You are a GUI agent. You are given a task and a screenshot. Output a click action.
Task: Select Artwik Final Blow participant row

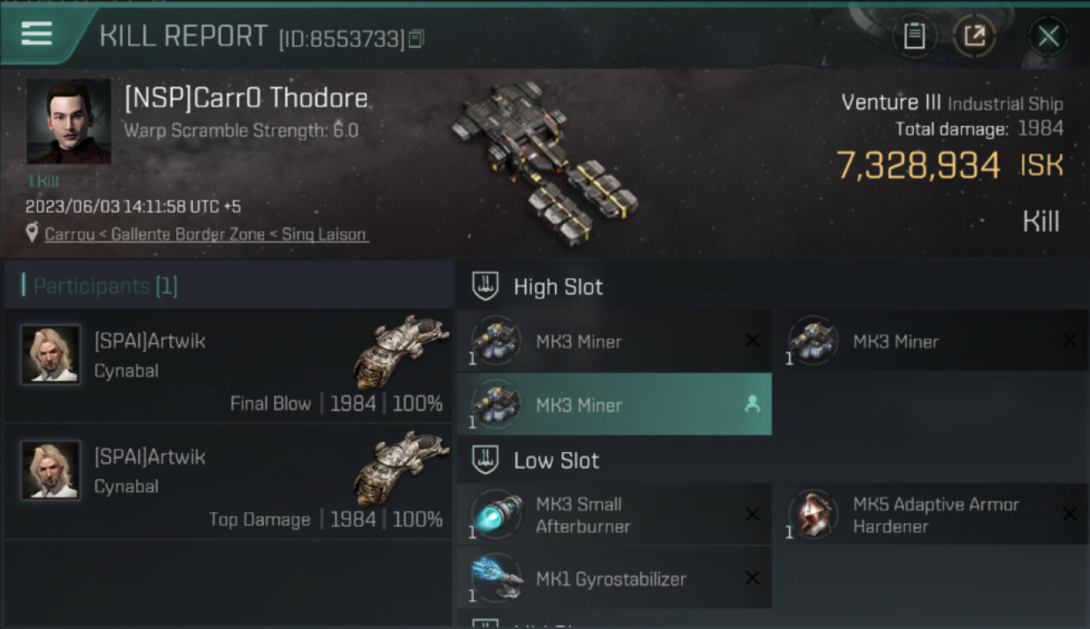(228, 366)
